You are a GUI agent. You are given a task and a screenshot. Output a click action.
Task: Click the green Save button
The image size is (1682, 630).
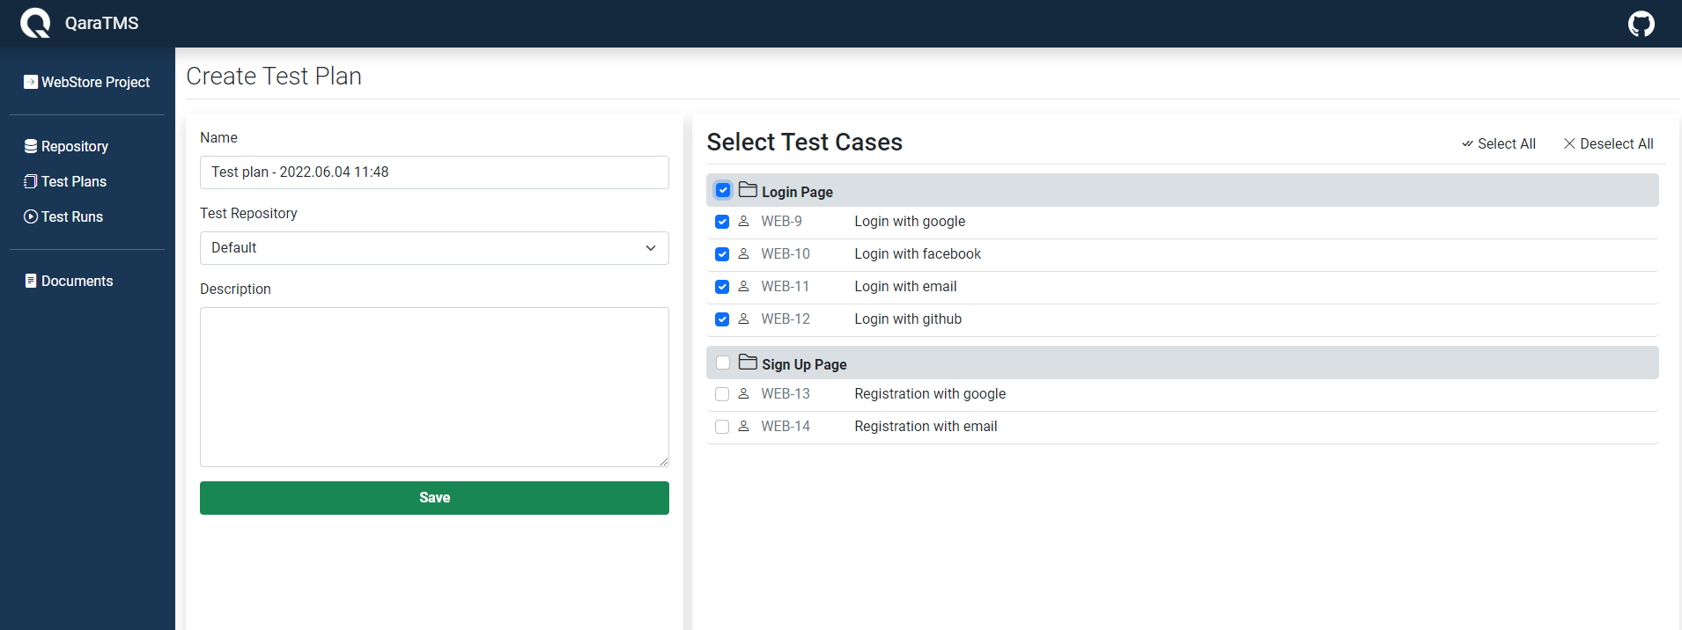434,498
